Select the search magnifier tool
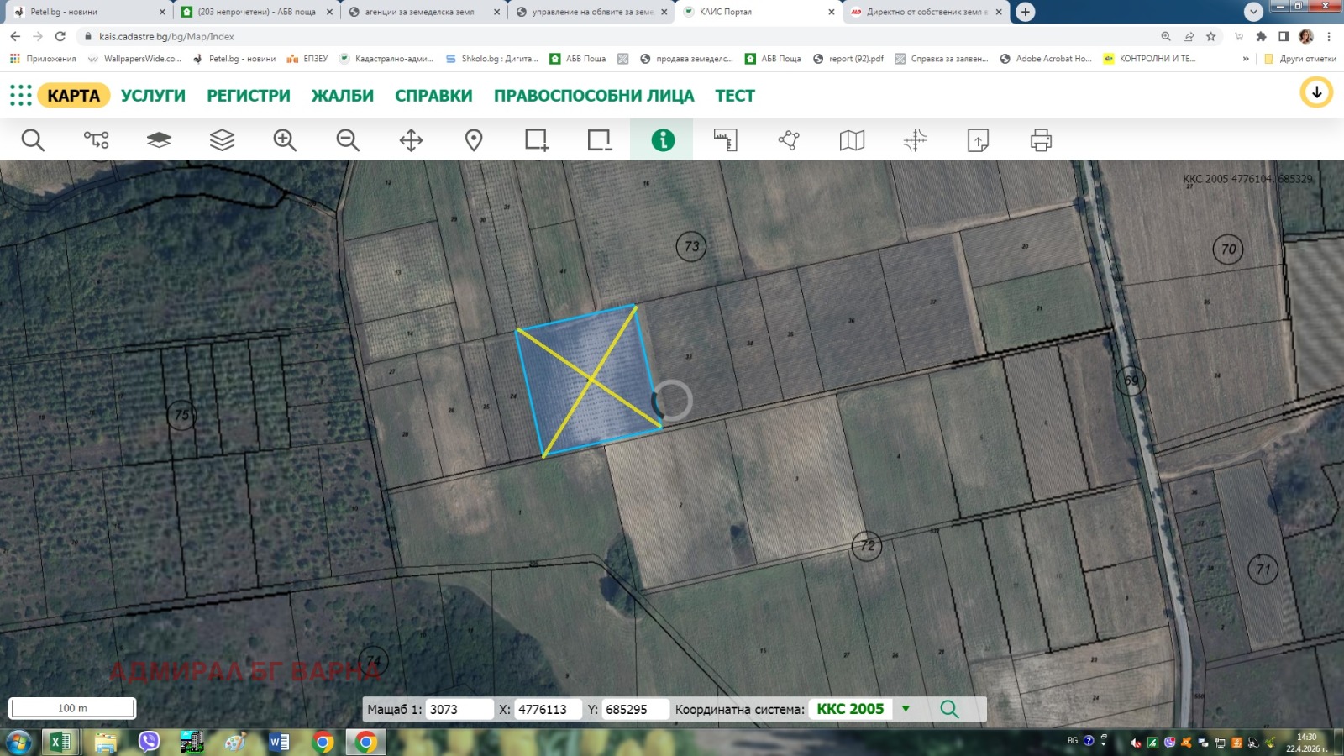The width and height of the screenshot is (1344, 756). pos(33,139)
